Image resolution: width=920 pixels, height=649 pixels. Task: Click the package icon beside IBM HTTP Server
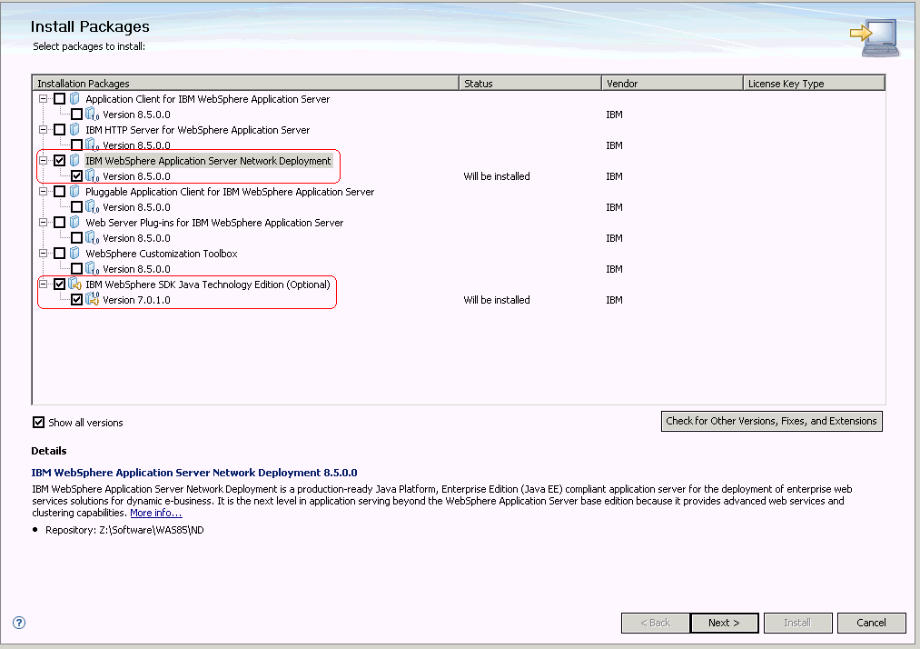74,129
